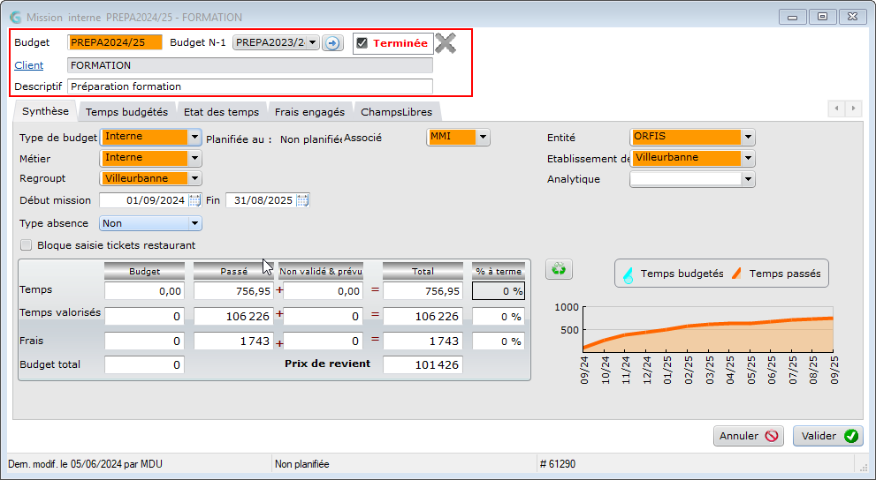
Task: Switch to the Synthèse tab
Action: coord(45,111)
